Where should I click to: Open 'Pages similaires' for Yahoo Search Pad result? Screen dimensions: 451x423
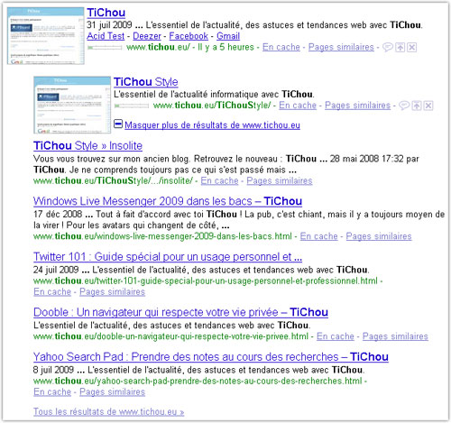coord(113,392)
